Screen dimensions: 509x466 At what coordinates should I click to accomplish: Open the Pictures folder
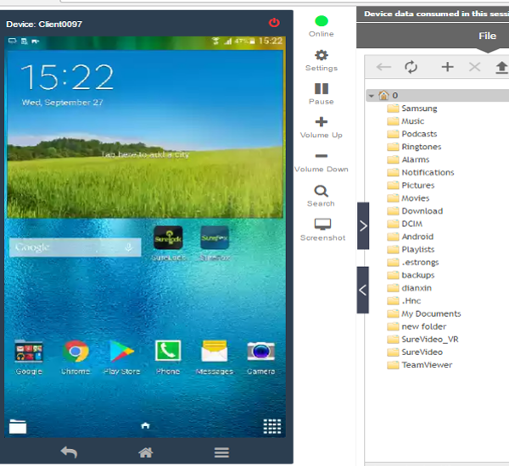411,186
